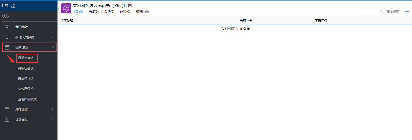Click the document icon beside 我的绩效
This screenshot has width=412, height=140.
(x=7, y=27)
